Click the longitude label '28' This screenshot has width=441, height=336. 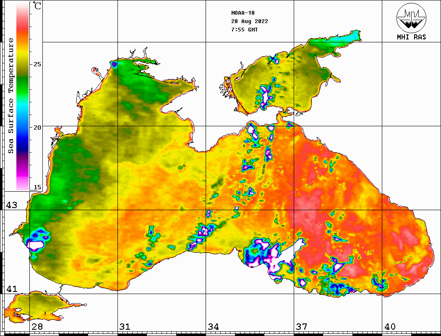tap(37, 326)
